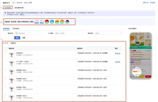Viewport: 158px width, 102px height.
Task: Go to 配送管理 in the breadcrumb
Action: coord(19,3)
